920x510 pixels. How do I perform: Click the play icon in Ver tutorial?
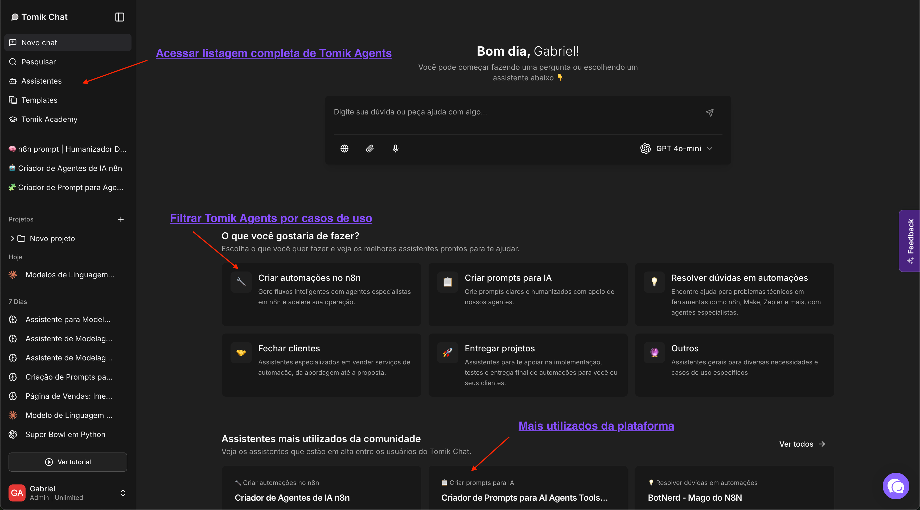coord(49,462)
